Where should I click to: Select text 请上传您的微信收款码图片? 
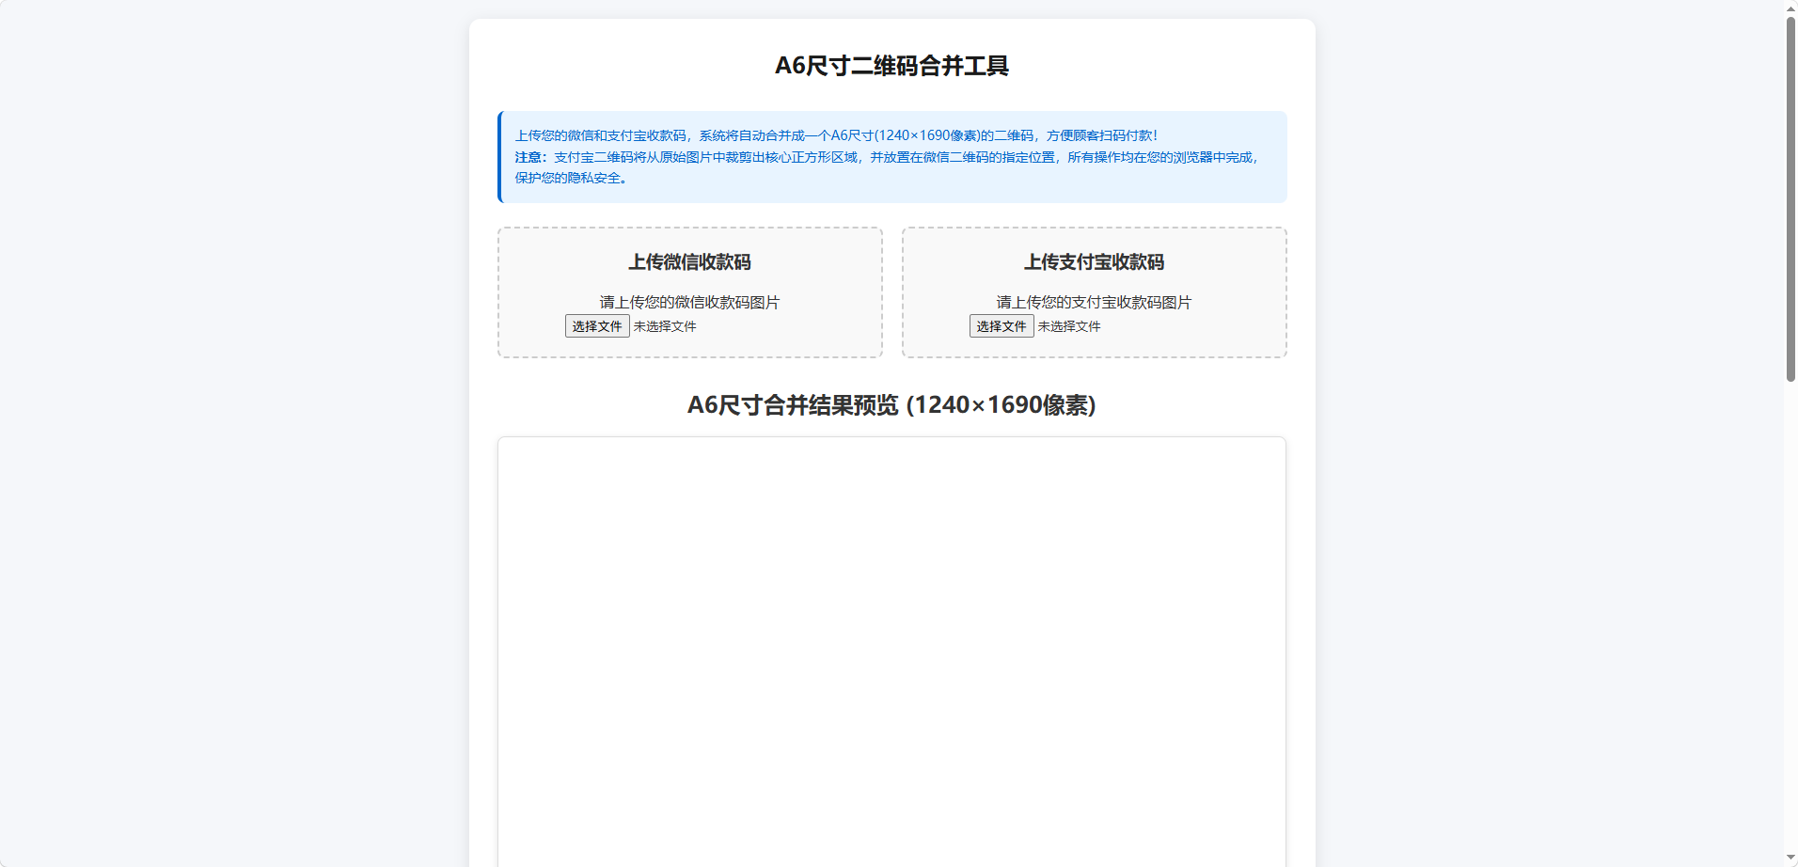pyautogui.click(x=690, y=302)
